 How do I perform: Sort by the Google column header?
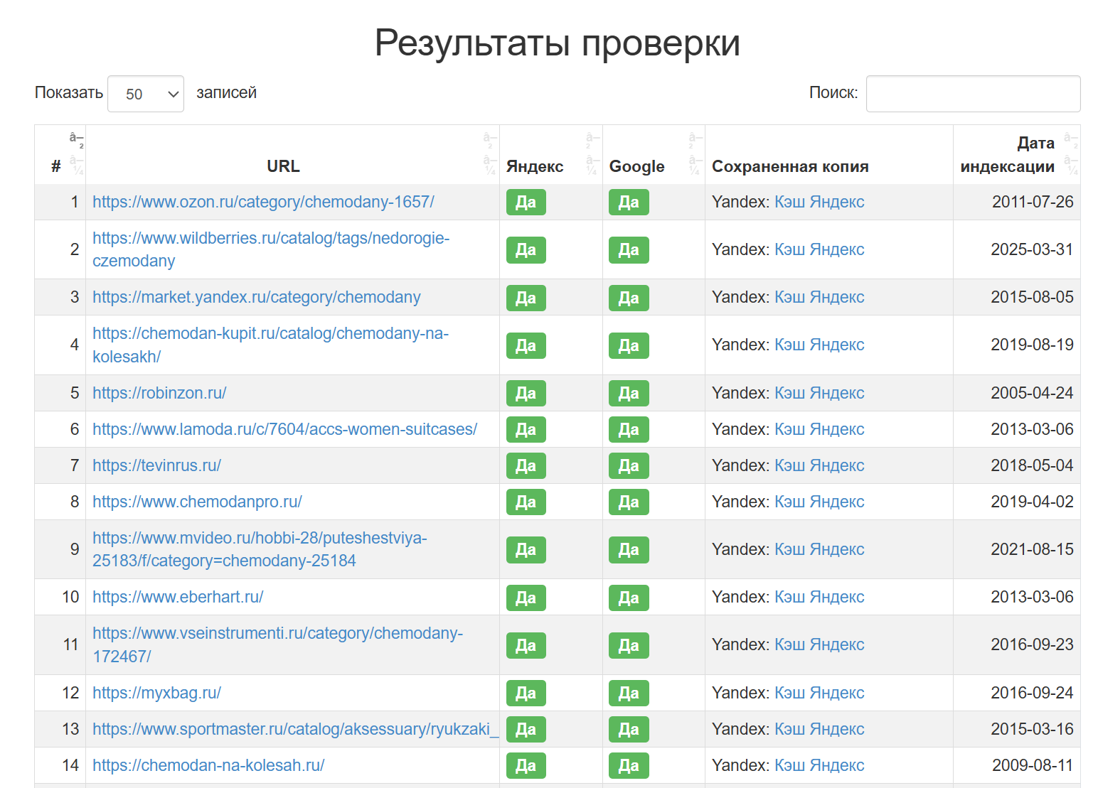click(x=654, y=155)
